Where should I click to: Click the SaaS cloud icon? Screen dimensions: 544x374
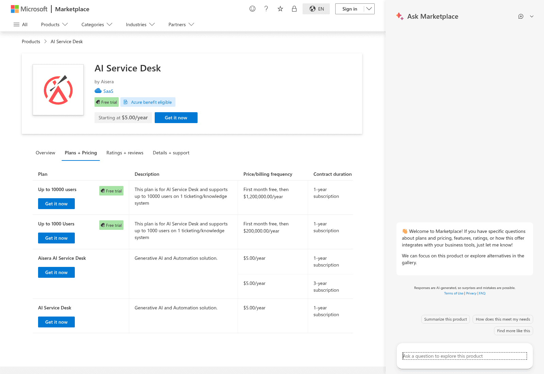tap(98, 91)
